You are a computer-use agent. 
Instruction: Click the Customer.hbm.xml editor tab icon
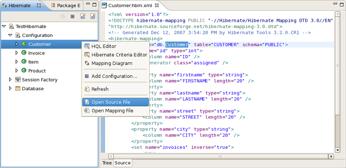(x=104, y=5)
